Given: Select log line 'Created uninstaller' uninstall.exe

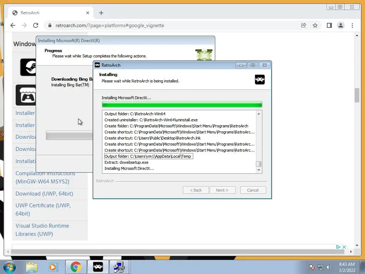Looking at the screenshot, I should [151, 120].
